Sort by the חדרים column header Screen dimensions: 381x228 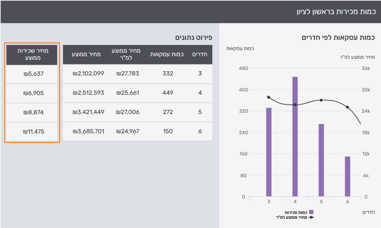pyautogui.click(x=200, y=55)
